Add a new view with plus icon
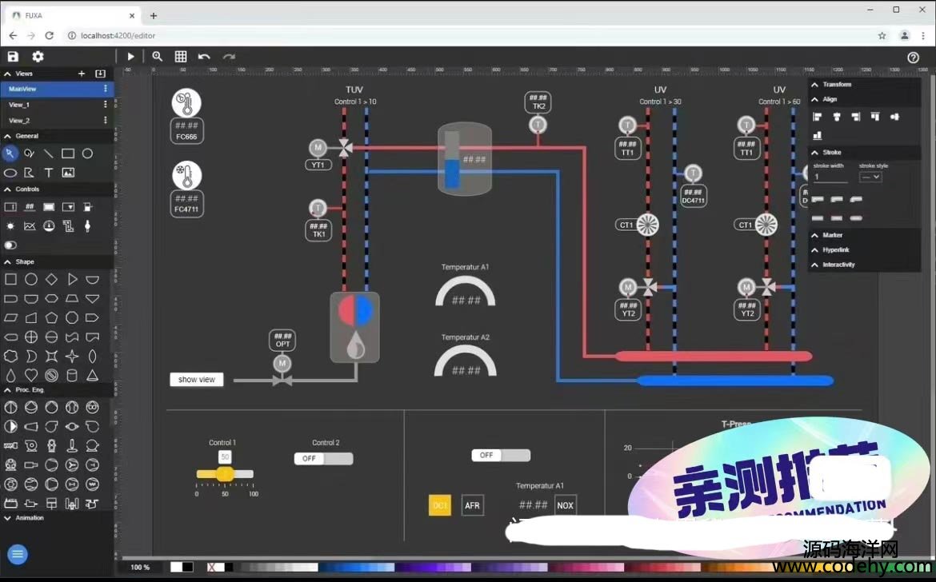Viewport: 936px width, 582px height. pos(81,74)
